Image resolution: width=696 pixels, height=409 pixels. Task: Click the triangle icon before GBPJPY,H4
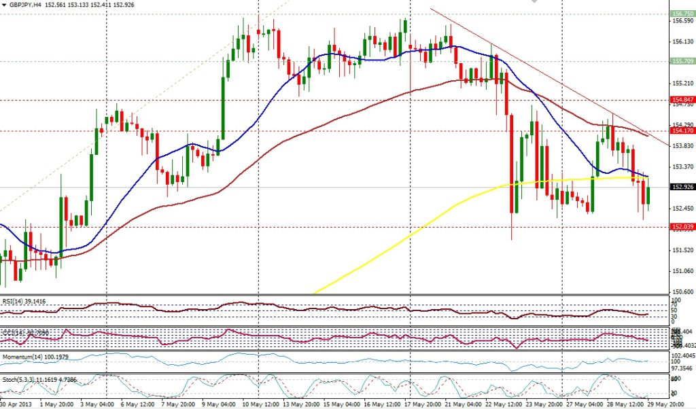click(x=4, y=5)
